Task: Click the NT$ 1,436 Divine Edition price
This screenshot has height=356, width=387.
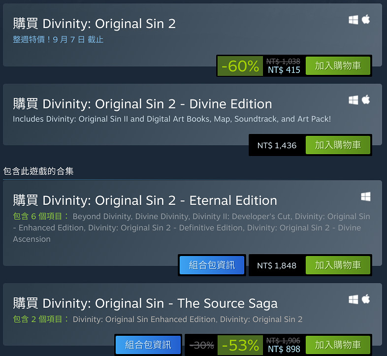Action: (277, 145)
